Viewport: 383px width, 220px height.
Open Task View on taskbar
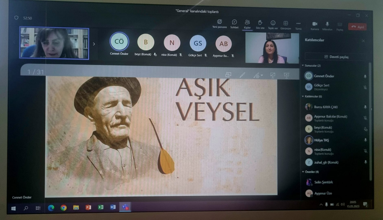(x=38, y=208)
